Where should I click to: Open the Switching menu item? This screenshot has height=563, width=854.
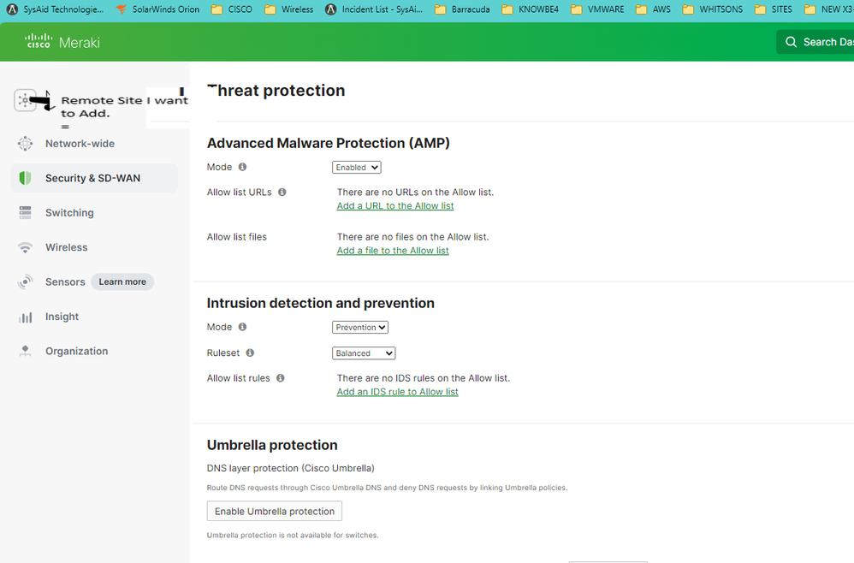pos(69,213)
